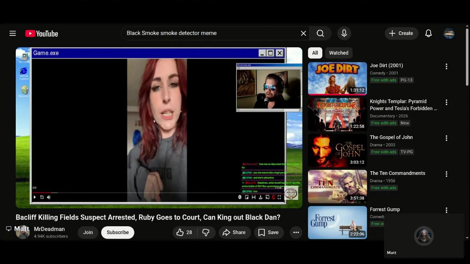This screenshot has height=264, width=470.
Task: Open Joe Dirt thumbnail
Action: coord(337,78)
